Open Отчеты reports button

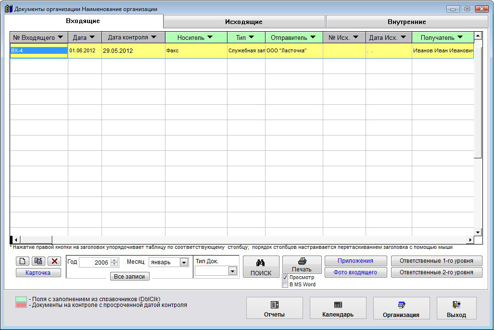point(274,308)
